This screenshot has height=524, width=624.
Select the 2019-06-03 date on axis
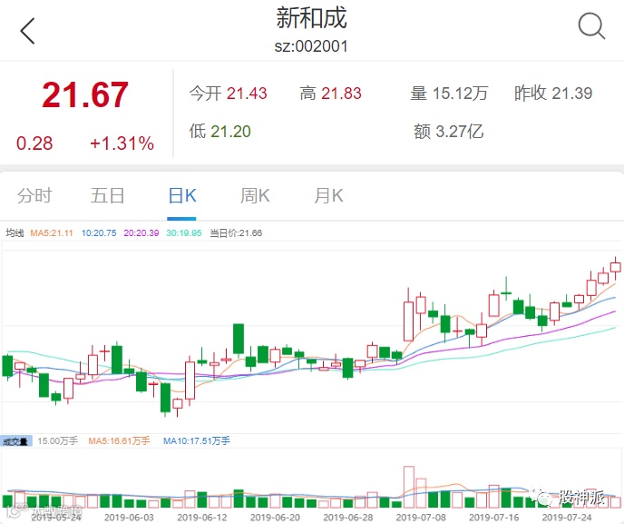129,518
